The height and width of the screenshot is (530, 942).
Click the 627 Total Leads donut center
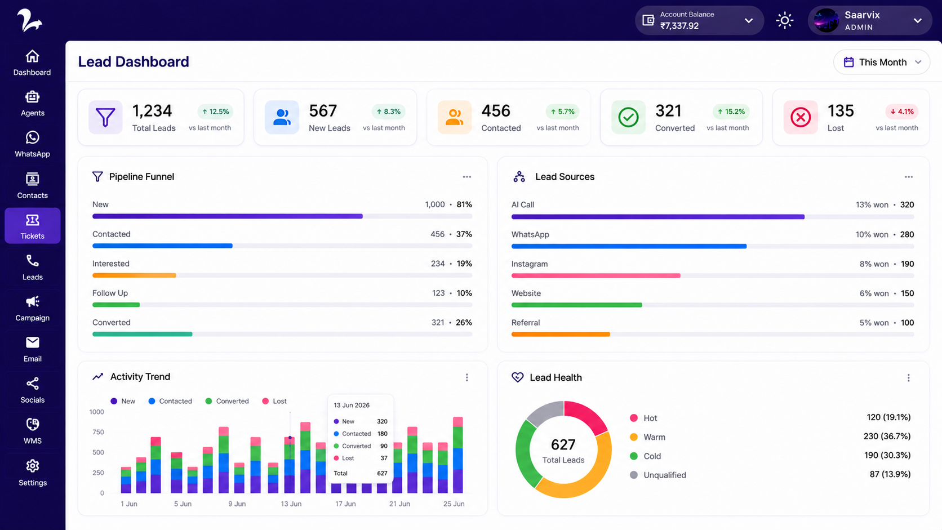pyautogui.click(x=563, y=451)
